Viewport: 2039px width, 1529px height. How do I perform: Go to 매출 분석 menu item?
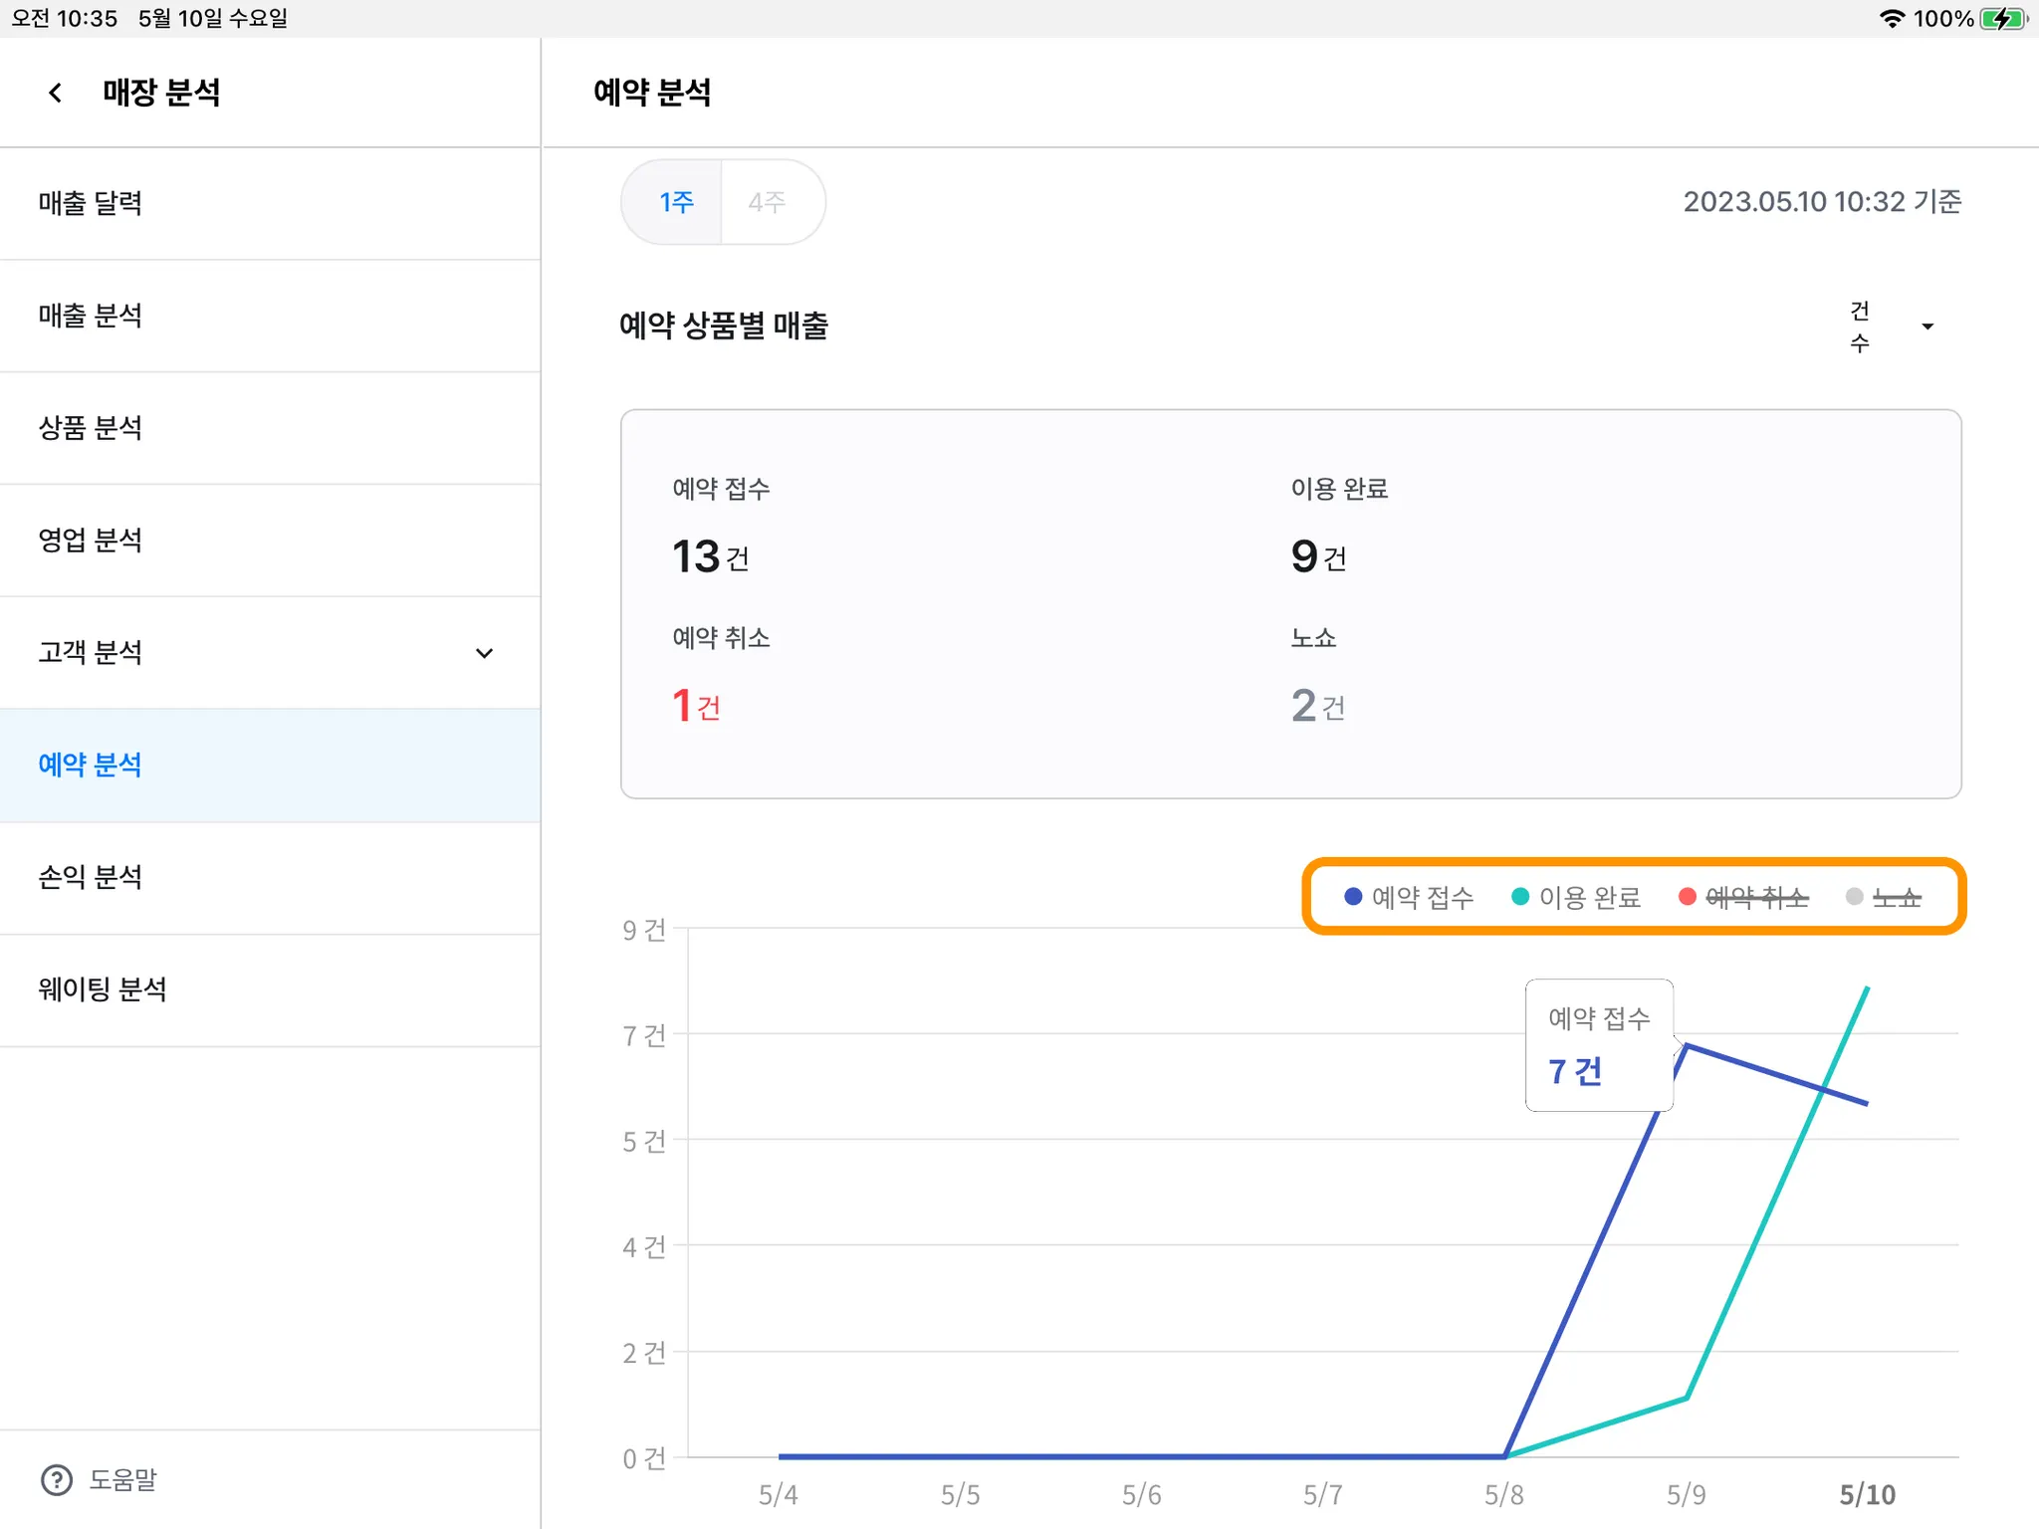point(90,316)
